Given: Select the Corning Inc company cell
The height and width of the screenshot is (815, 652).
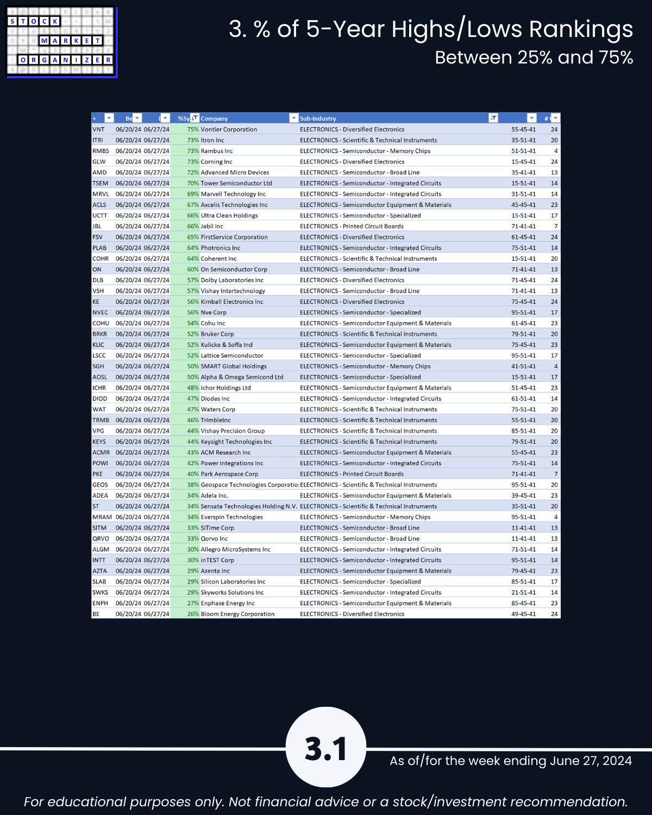Looking at the screenshot, I should click(216, 161).
